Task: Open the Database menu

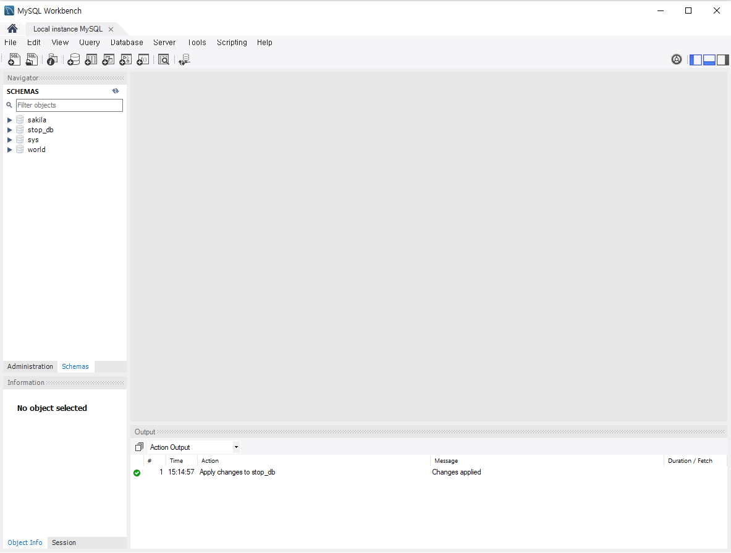Action: [127, 43]
